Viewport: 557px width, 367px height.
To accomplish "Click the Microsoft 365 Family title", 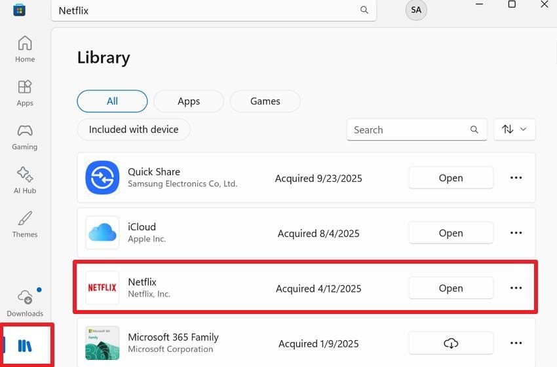I will coord(174,337).
